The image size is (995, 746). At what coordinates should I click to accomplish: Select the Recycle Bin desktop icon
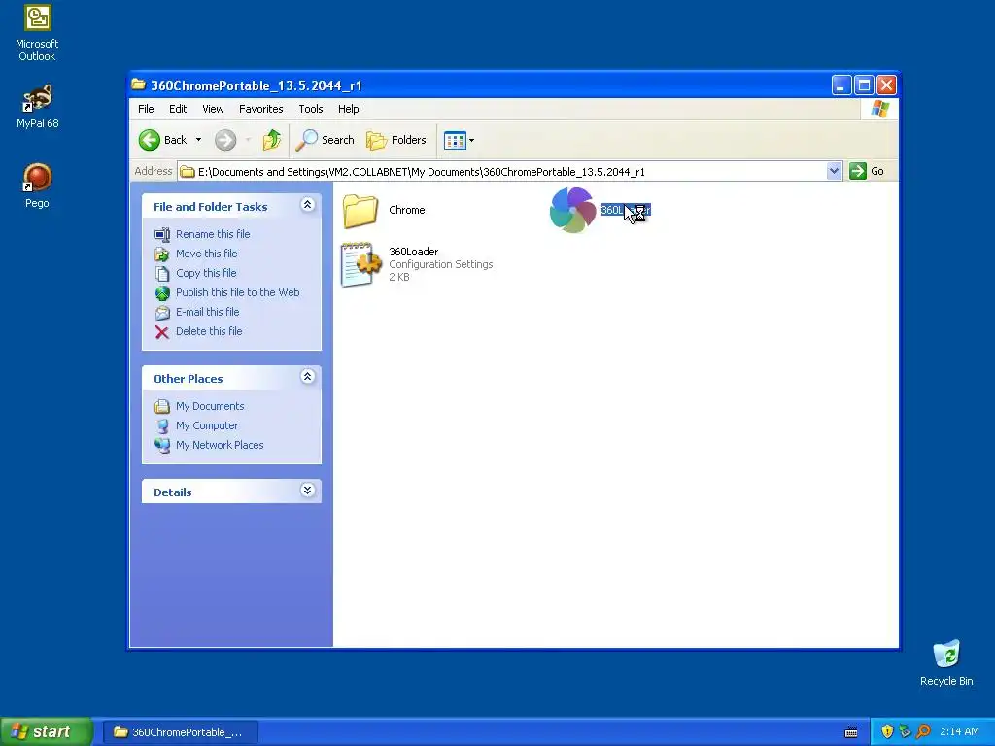(946, 655)
